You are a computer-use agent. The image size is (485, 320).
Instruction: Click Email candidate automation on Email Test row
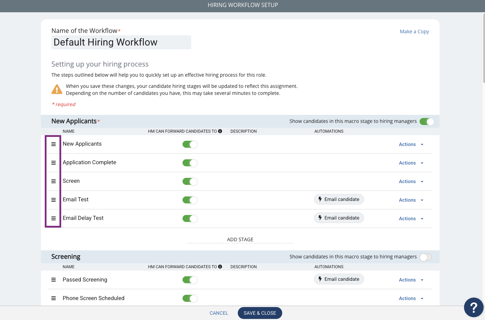[x=339, y=199]
